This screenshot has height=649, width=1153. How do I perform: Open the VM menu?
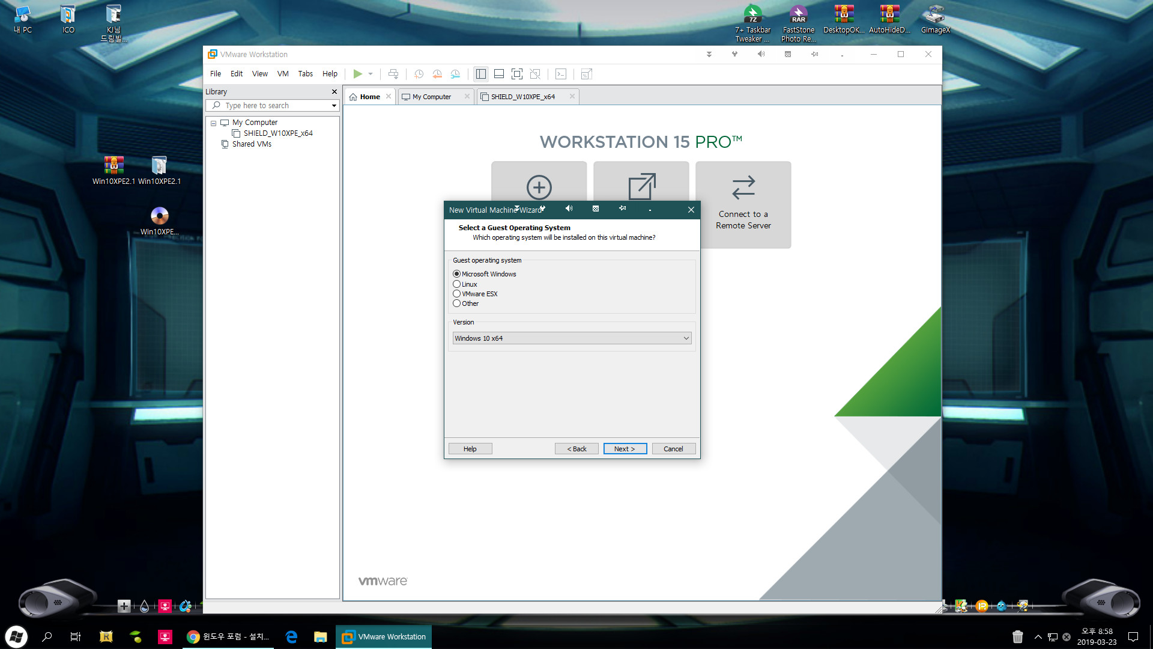coord(283,74)
